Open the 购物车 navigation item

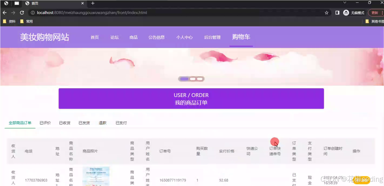point(241,37)
